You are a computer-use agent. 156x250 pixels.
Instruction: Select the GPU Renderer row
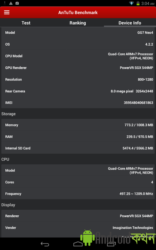(78, 68)
